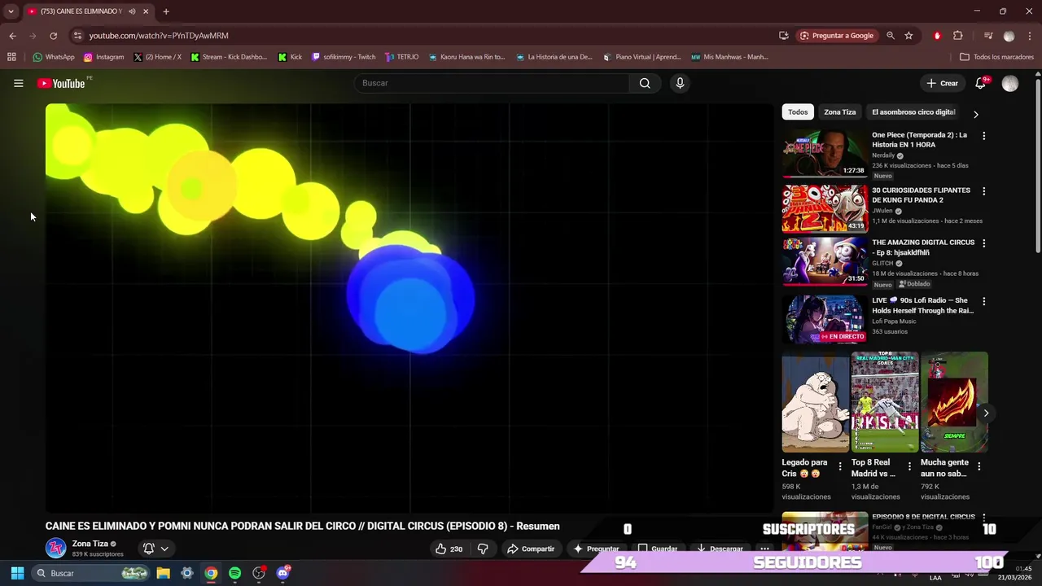Open options menu for One Piece video
Screen dimensions: 1042x586
point(983,136)
